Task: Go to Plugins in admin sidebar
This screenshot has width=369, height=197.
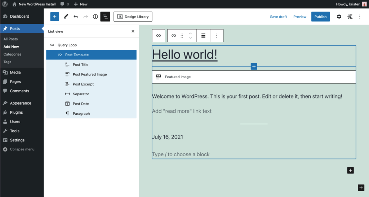Action: pos(16,112)
